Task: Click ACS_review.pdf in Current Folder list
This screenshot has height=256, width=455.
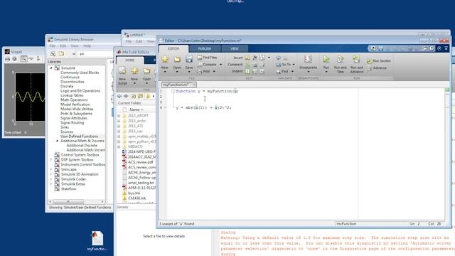Action: pos(141,162)
